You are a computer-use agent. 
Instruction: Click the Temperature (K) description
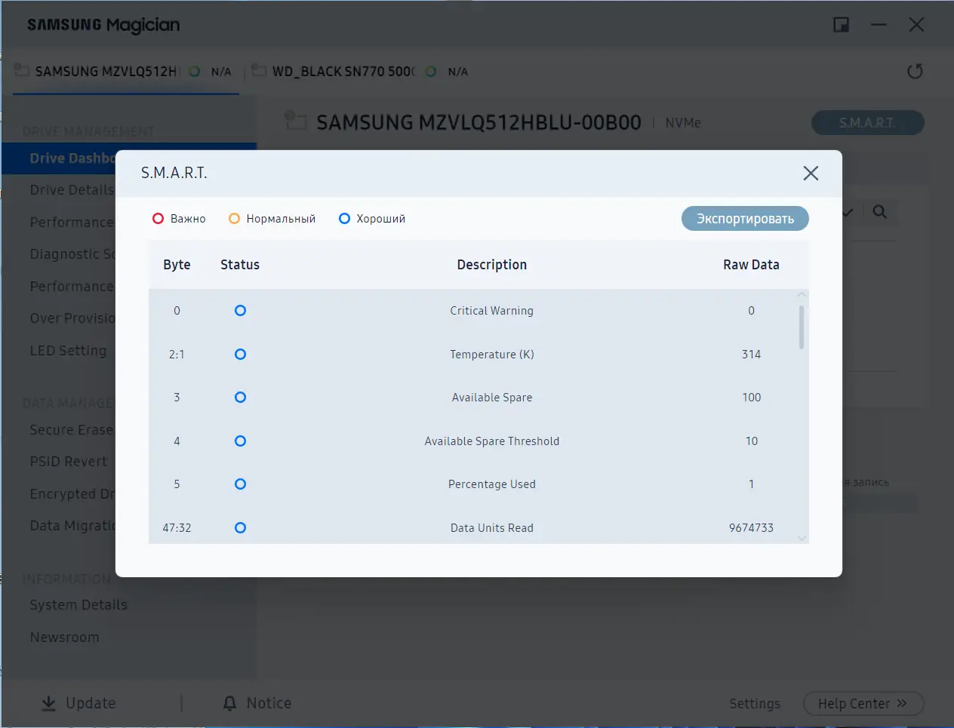[x=492, y=355]
